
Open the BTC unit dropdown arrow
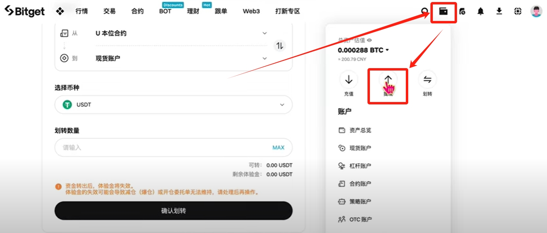[387, 50]
